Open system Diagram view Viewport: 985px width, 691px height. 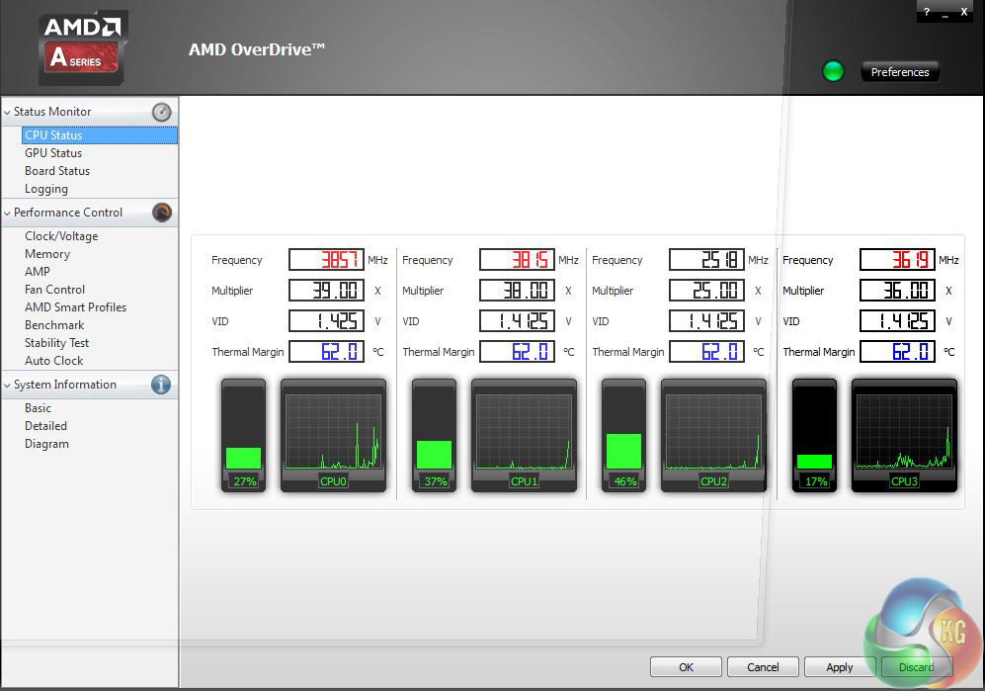[x=46, y=444]
